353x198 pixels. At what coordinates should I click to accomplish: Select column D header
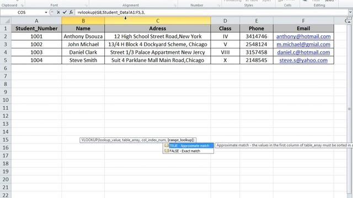point(225,21)
